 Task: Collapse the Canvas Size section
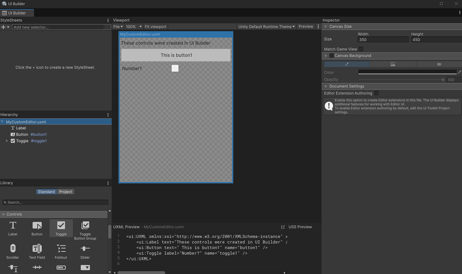(x=326, y=27)
